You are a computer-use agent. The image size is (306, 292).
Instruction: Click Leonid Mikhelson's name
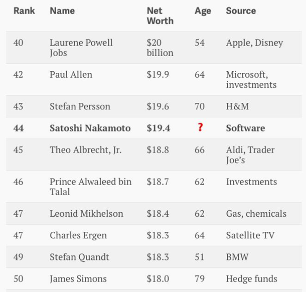click(86, 213)
